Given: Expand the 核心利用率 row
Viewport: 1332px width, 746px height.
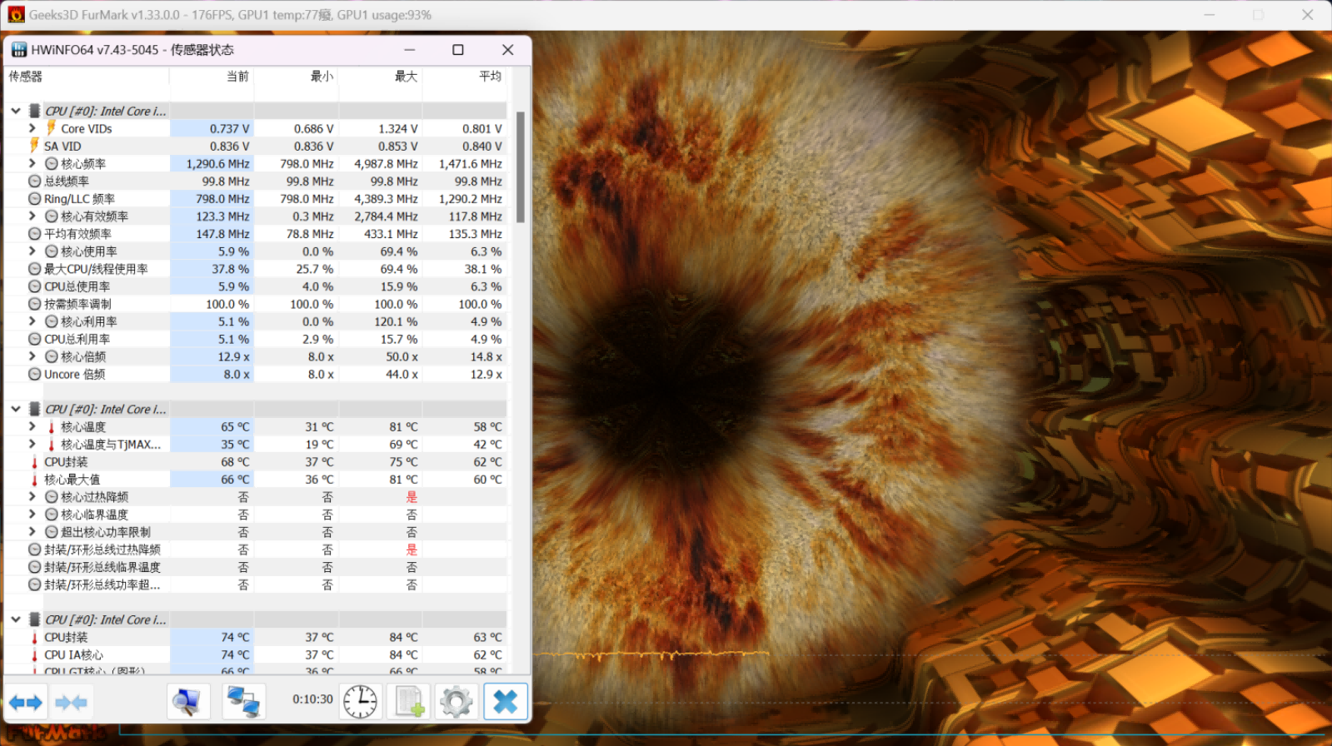Looking at the screenshot, I should click(32, 321).
